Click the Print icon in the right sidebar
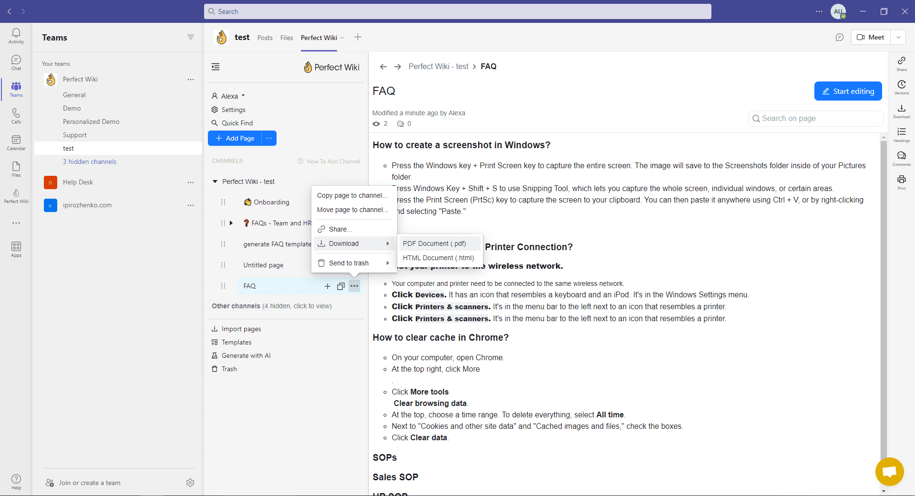This screenshot has height=496, width=915. (901, 181)
